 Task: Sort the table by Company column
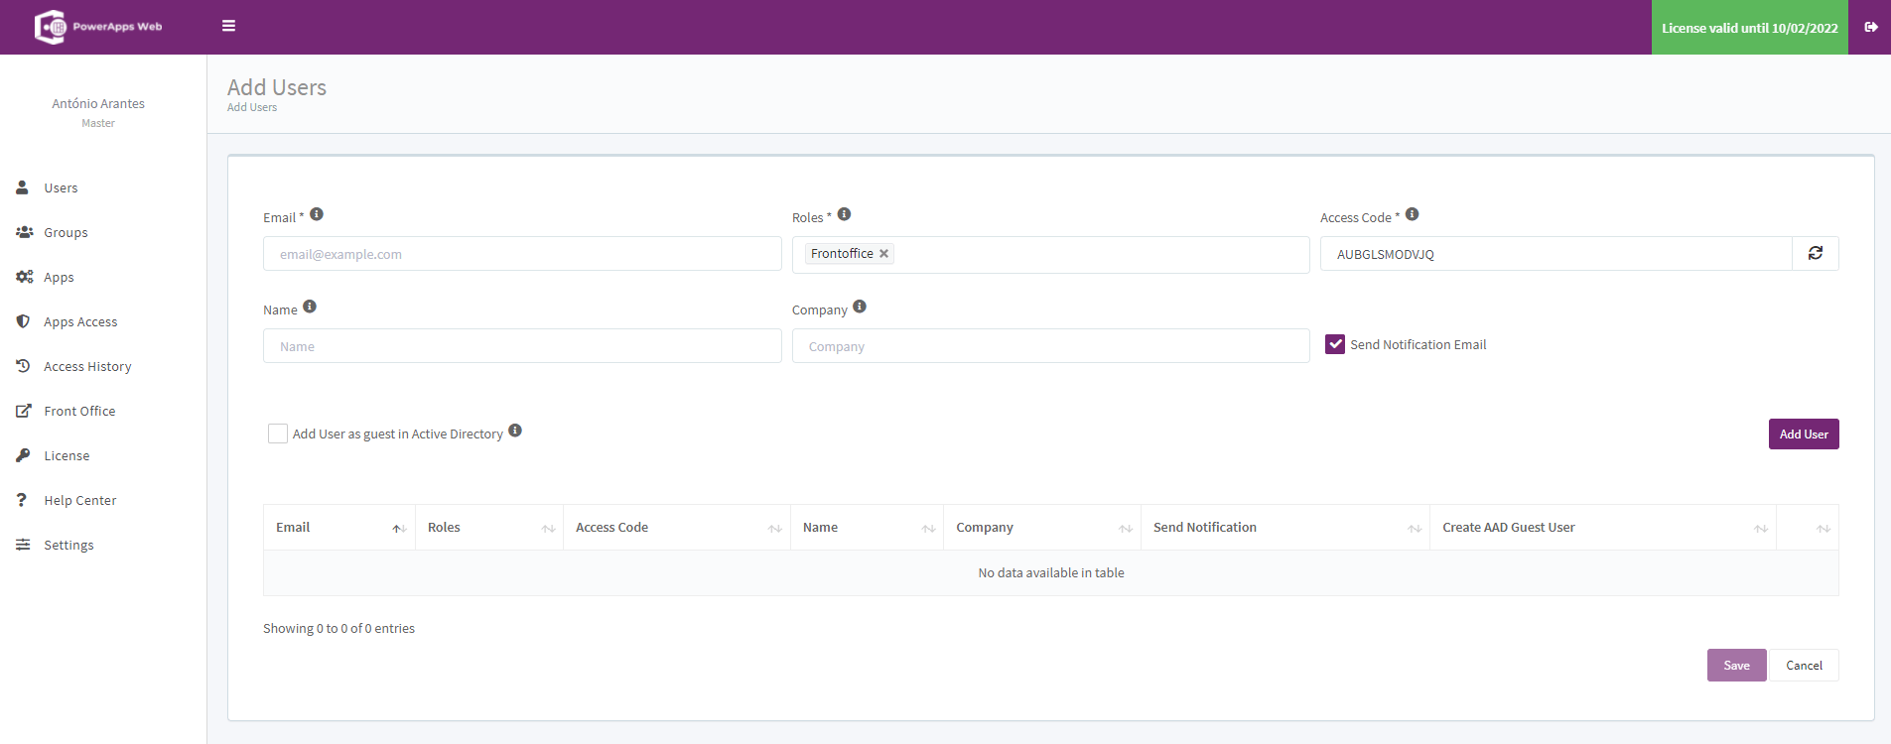[1042, 528]
